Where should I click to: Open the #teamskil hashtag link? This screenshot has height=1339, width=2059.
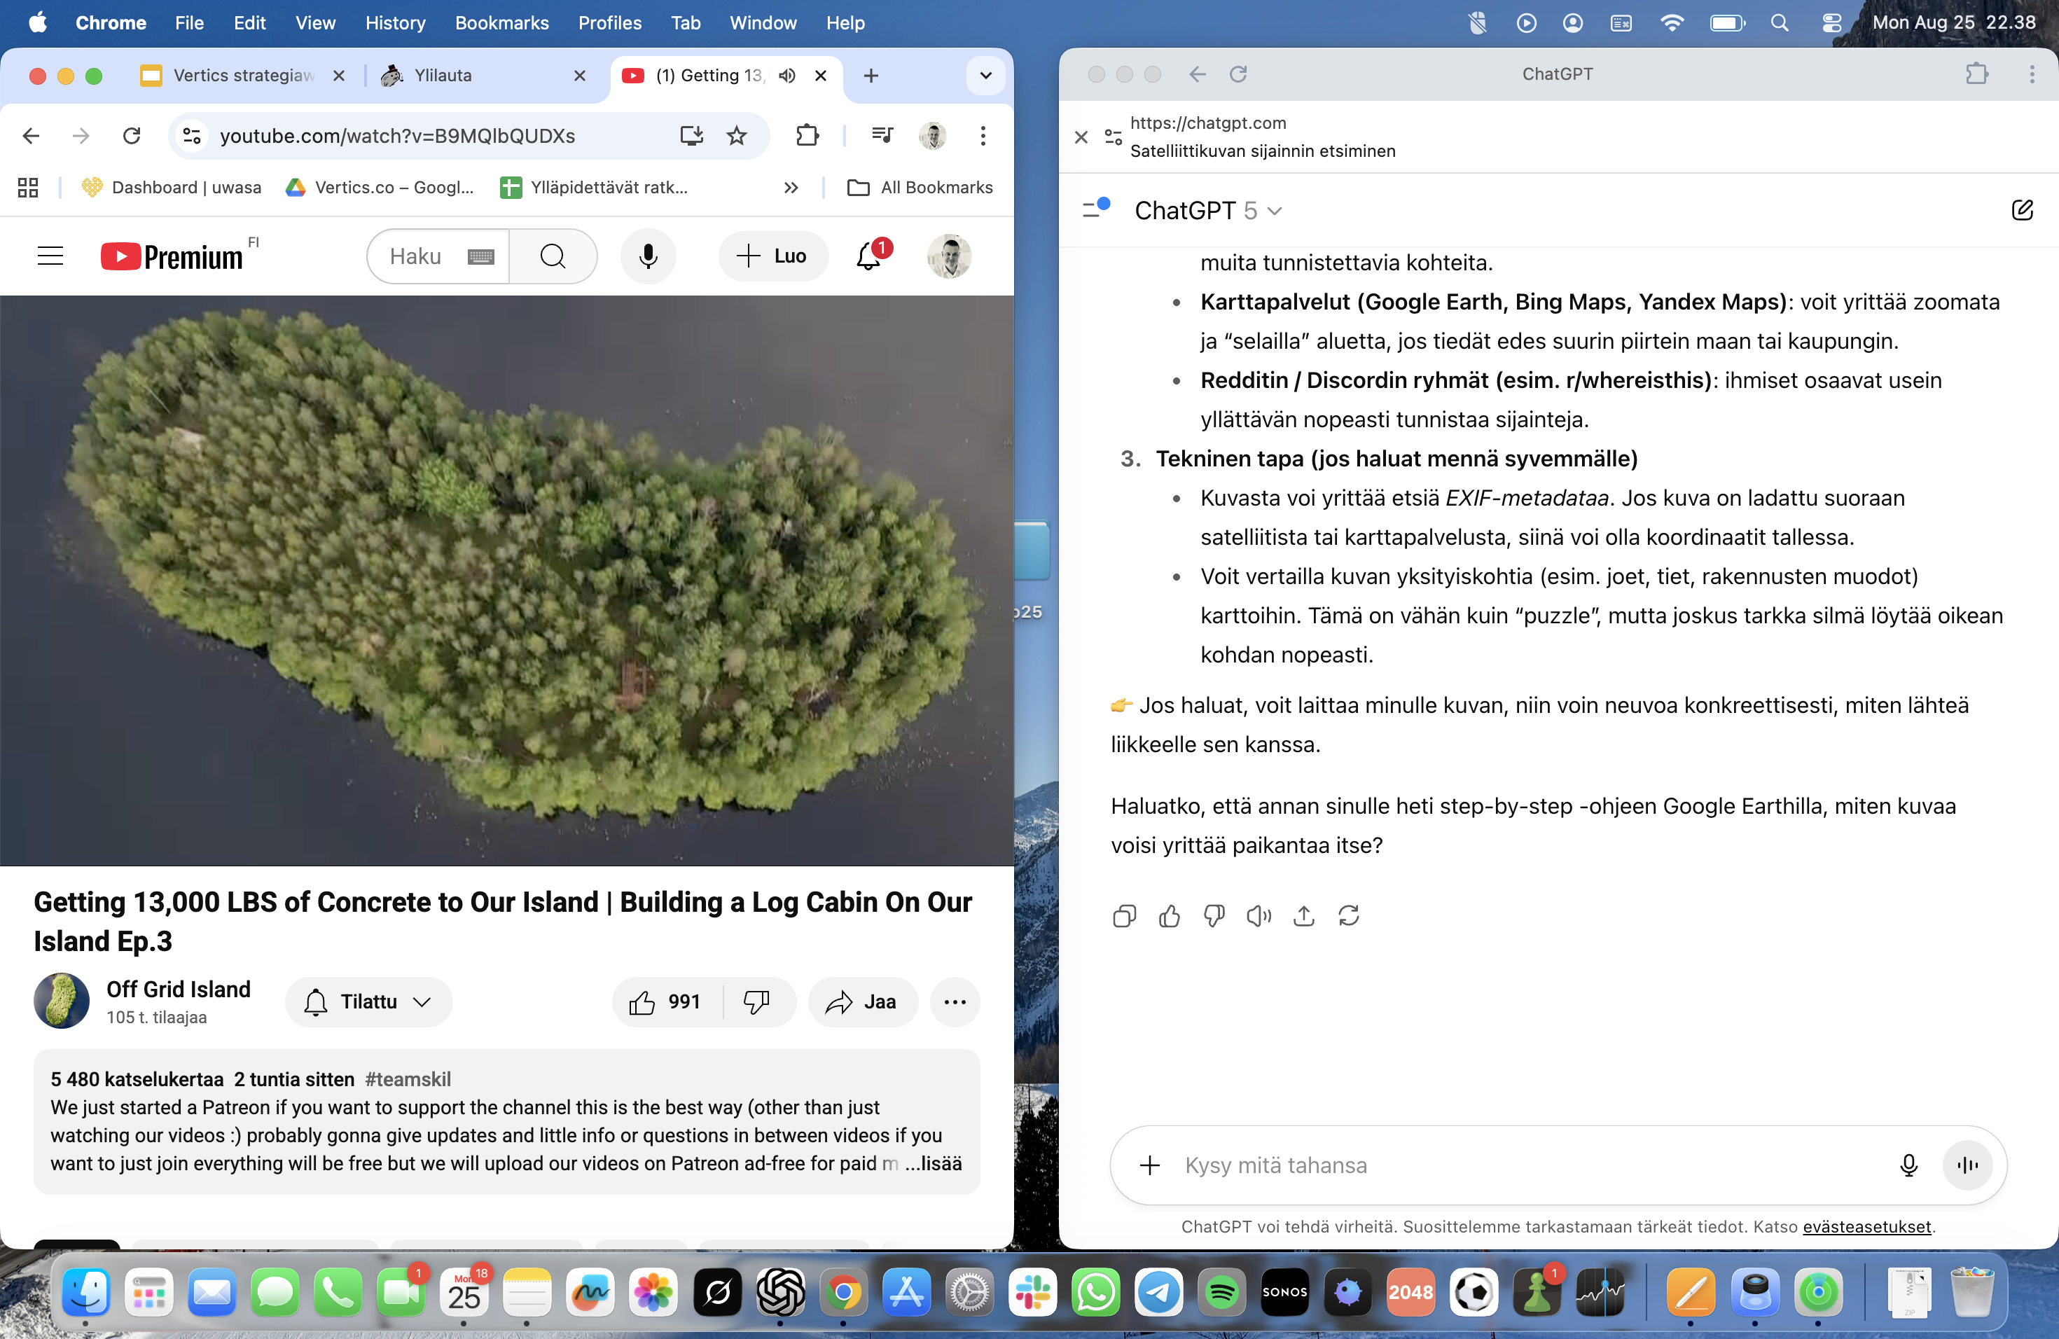[408, 1078]
